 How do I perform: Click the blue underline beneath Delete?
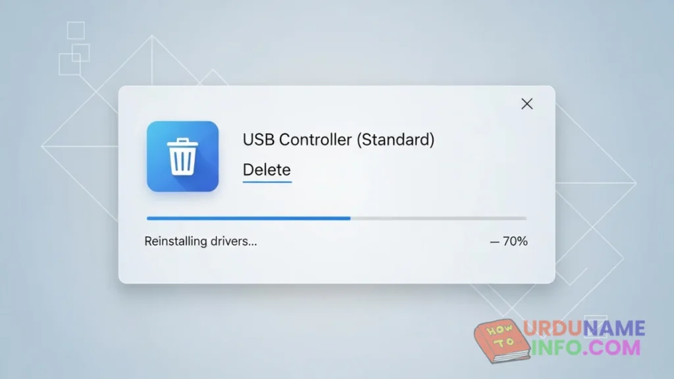[267, 182]
